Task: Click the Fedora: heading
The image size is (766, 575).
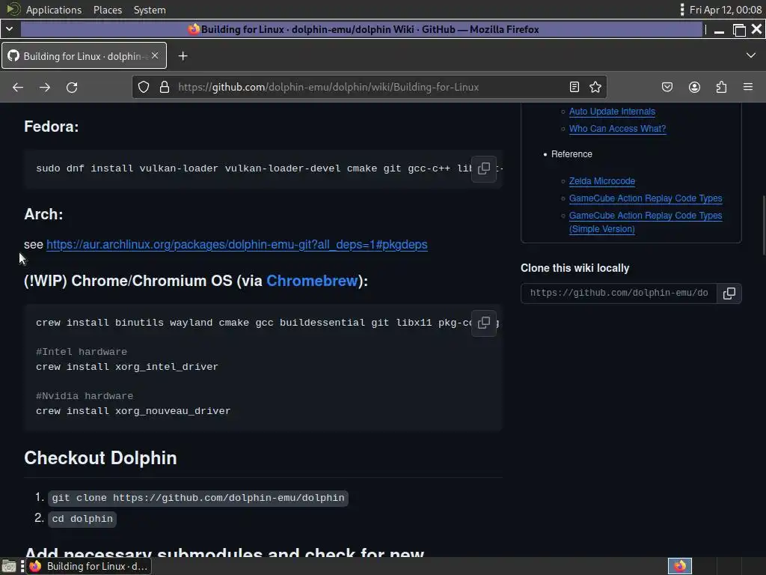Action: click(x=52, y=127)
